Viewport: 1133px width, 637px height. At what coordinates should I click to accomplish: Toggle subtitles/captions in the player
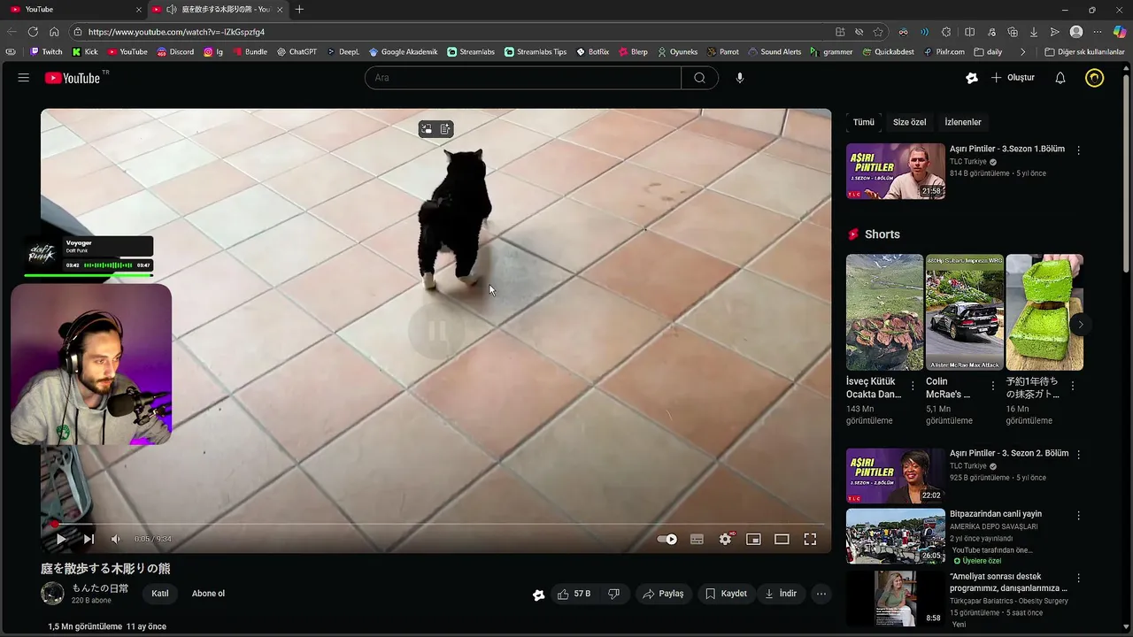pyautogui.click(x=697, y=539)
